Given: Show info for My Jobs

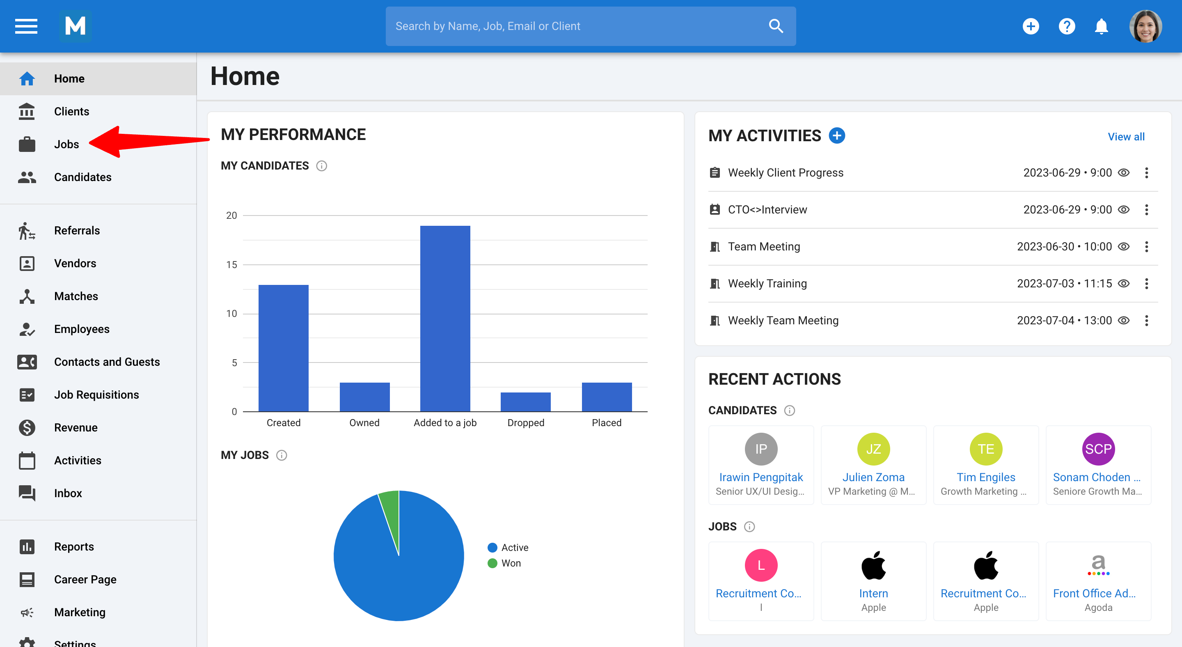Looking at the screenshot, I should pyautogui.click(x=282, y=455).
